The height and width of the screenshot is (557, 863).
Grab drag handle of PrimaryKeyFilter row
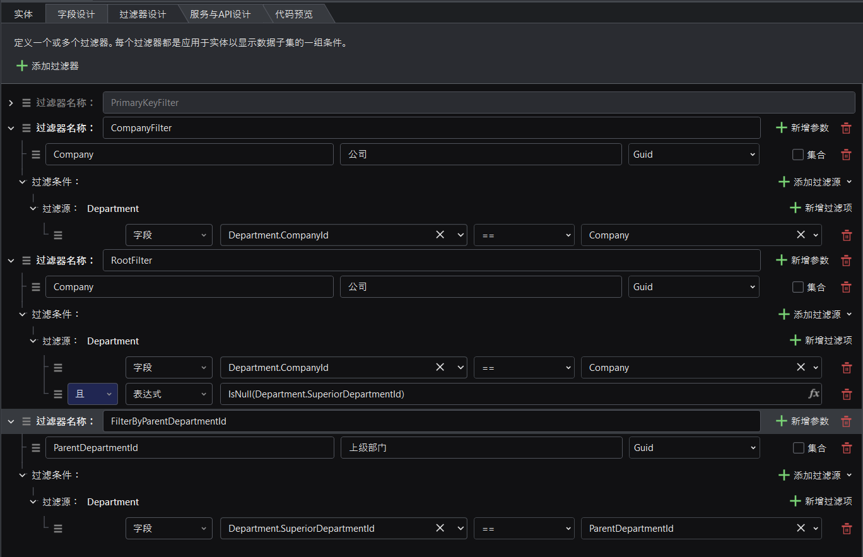(x=26, y=102)
